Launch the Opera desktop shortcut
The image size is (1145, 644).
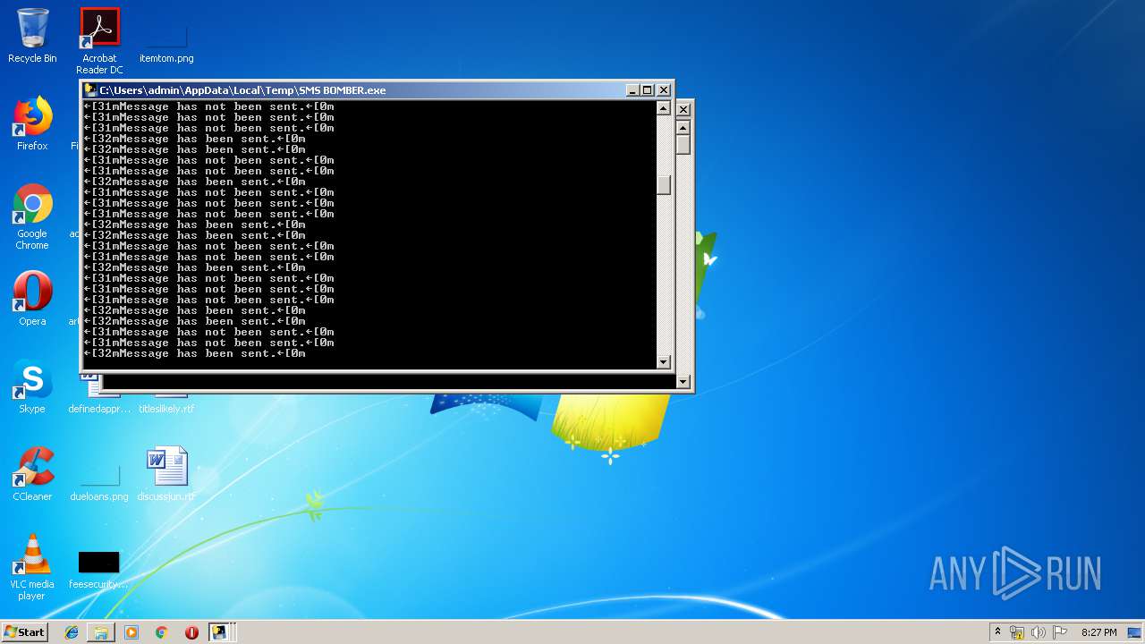(x=32, y=299)
